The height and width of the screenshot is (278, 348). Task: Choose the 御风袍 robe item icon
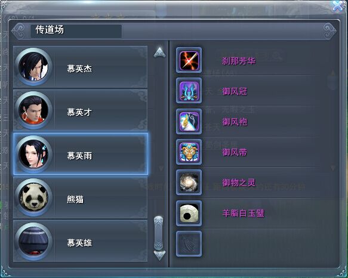click(189, 121)
